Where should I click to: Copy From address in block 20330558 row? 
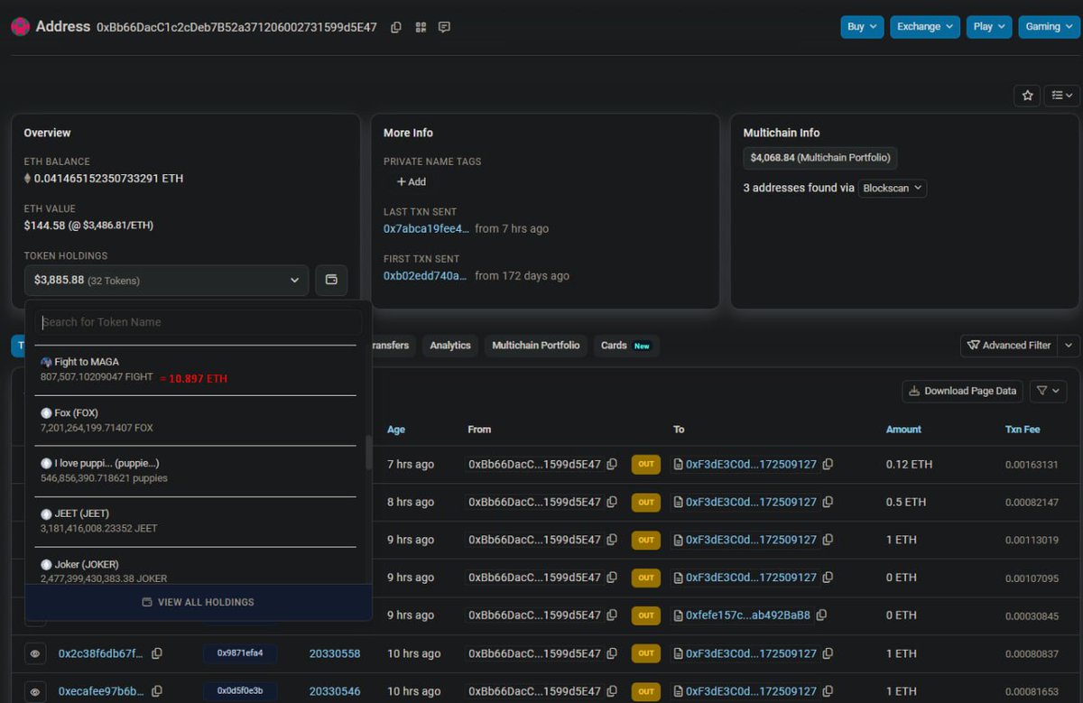coord(612,653)
